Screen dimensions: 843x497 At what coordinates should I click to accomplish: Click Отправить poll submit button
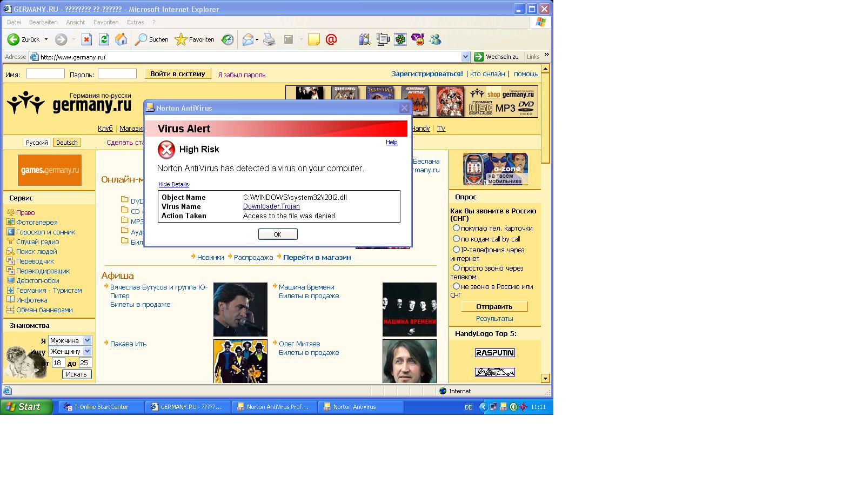[494, 306]
